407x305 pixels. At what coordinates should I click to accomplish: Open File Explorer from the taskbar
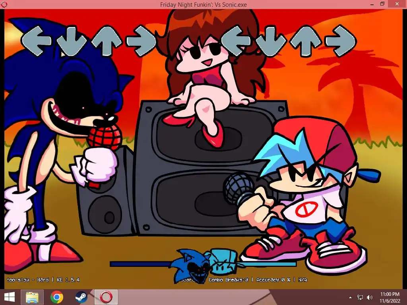(x=32, y=297)
